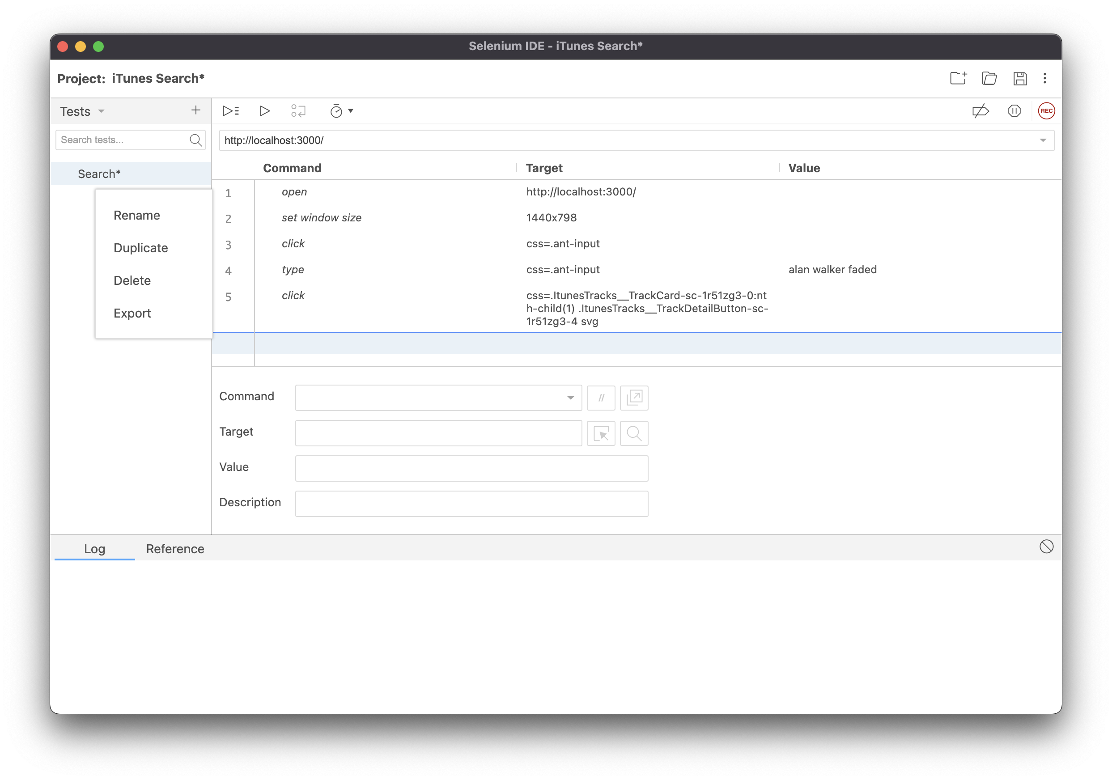The image size is (1112, 780).
Task: Select row 2 set window size command
Action: (637, 218)
